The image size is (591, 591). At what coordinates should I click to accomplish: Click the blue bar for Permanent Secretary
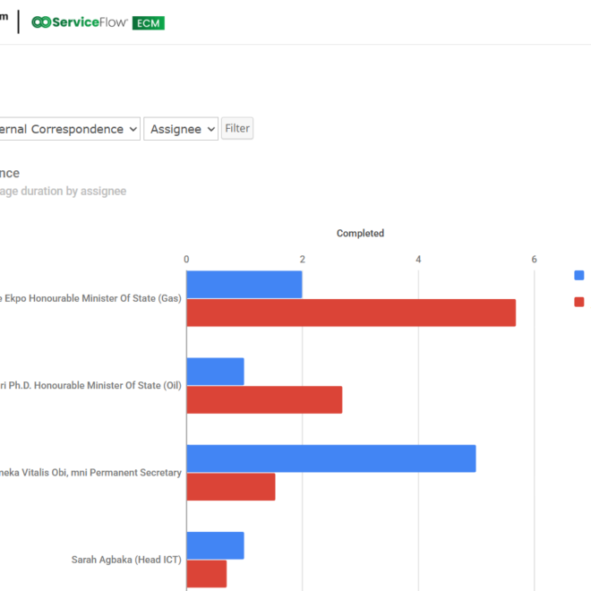331,458
